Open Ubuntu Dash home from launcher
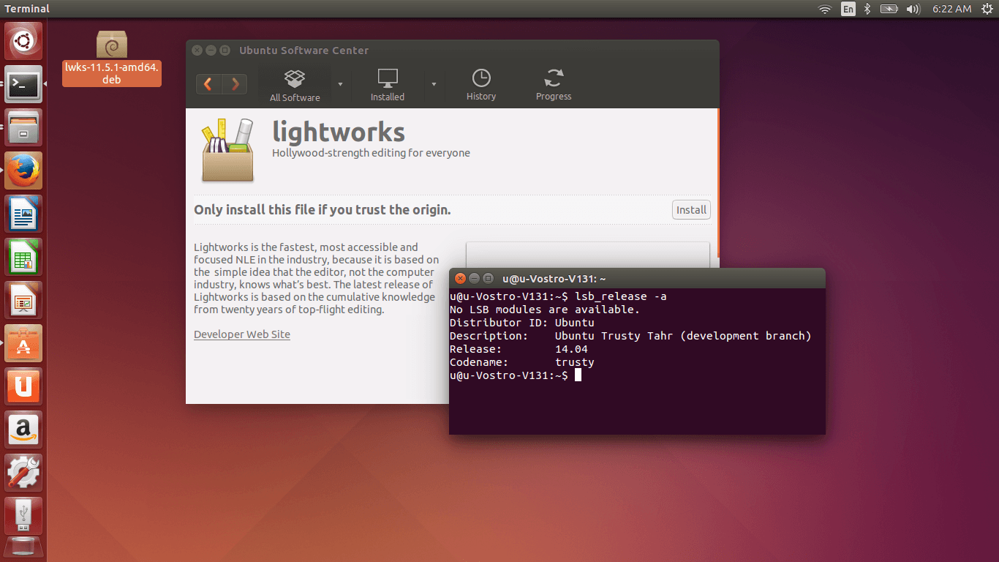The width and height of the screenshot is (999, 562). click(23, 42)
